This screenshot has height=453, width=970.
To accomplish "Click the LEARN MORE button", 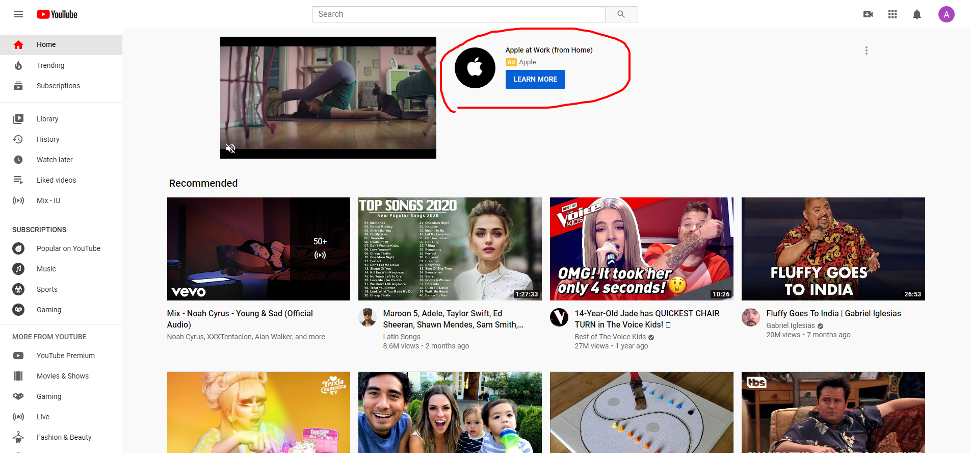I will coord(535,79).
